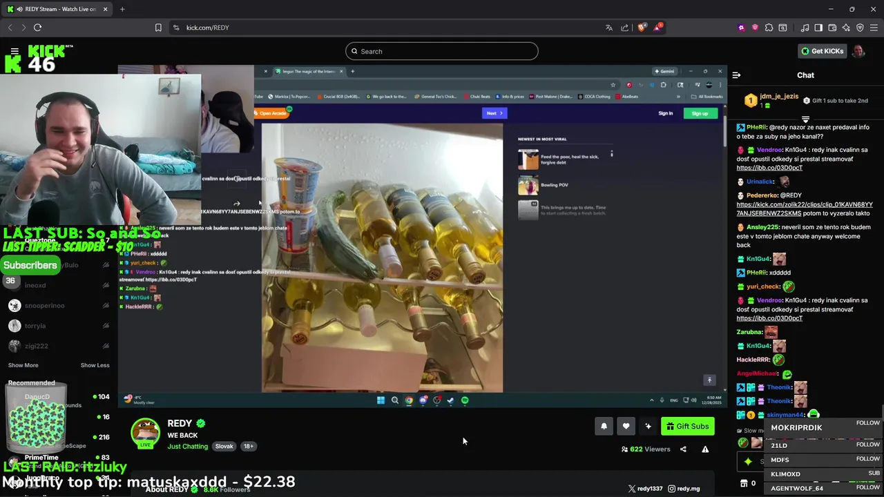Open the ibb.co link in Vendroo's latest message
The width and height of the screenshot is (884, 497).
coord(769,318)
